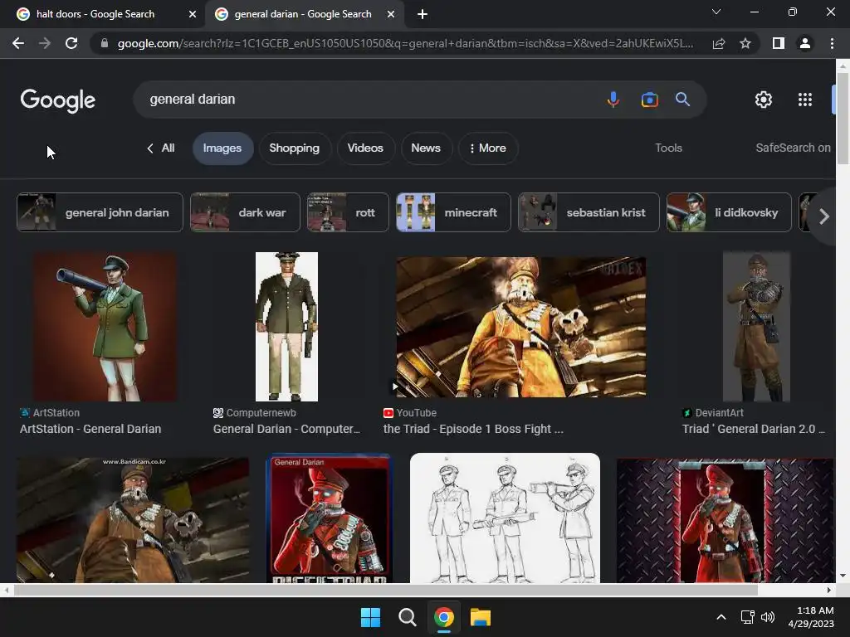850x637 pixels.
Task: Expand the More search filters menu
Action: tap(488, 148)
